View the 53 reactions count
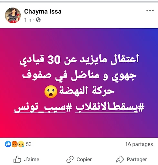 [29, 144]
